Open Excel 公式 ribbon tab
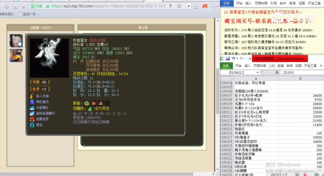The width and height of the screenshot is (324, 176). tap(272, 66)
